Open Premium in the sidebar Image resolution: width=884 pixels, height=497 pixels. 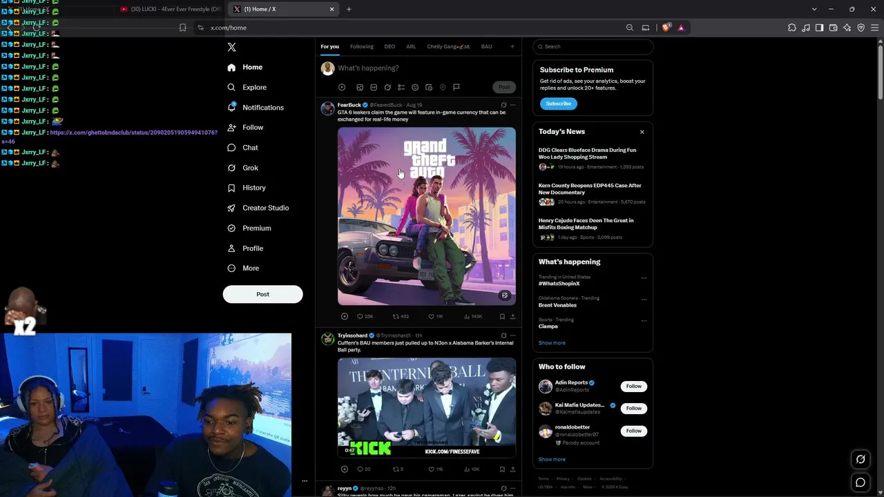point(249,228)
